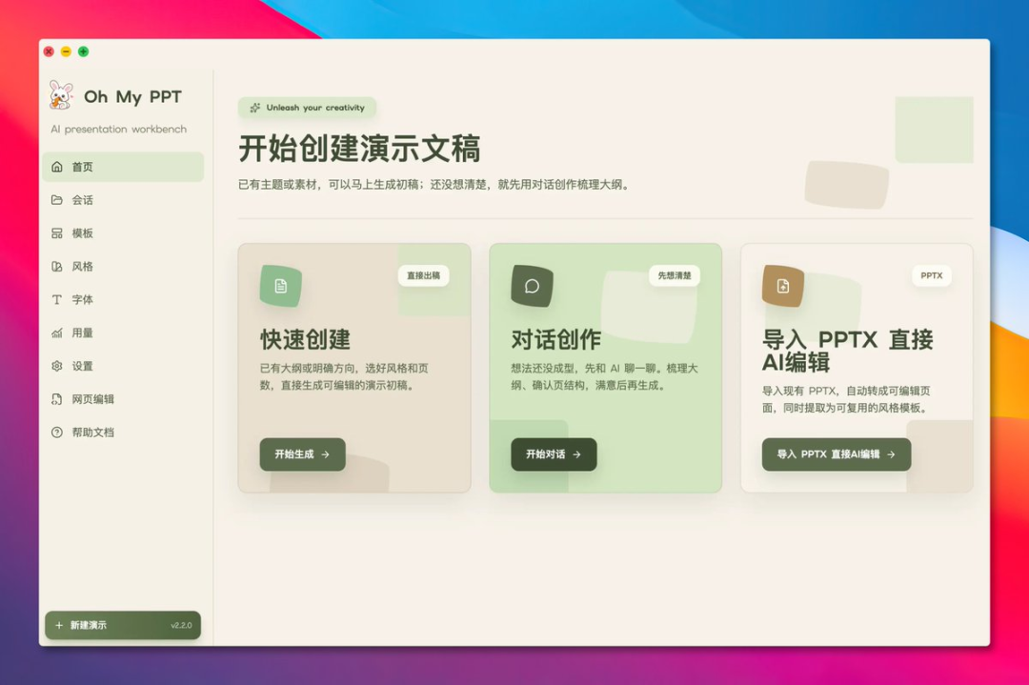Click the 先想清楚 tag
The width and height of the screenshot is (1029, 685).
pyautogui.click(x=675, y=275)
